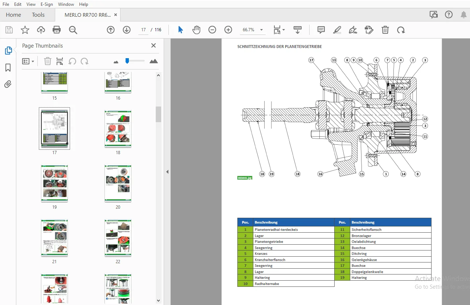Enlarge thumbnail size with large mountain icon

tap(154, 61)
